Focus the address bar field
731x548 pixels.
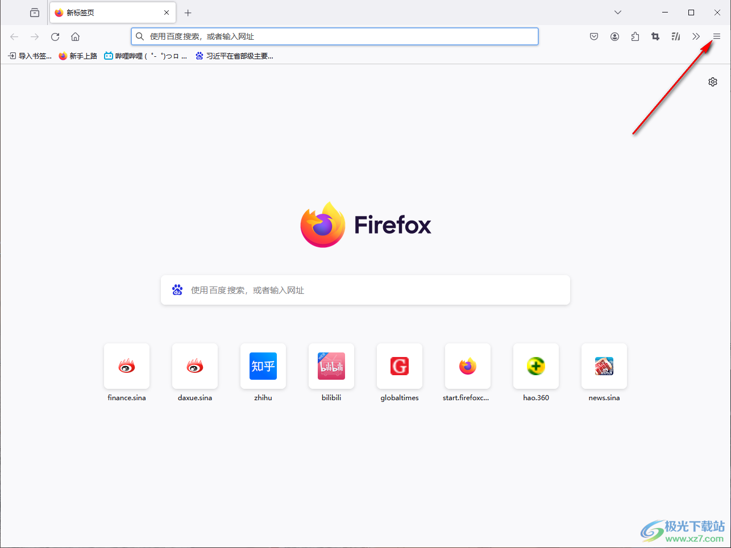[335, 36]
